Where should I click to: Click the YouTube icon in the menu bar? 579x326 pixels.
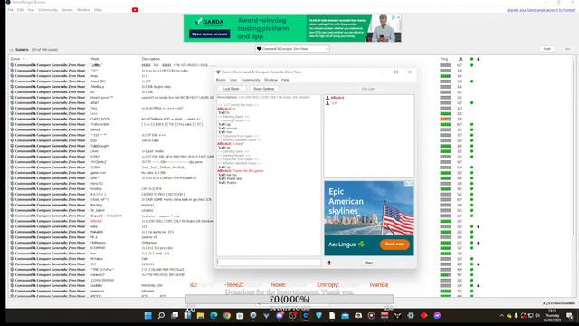[x=135, y=10]
